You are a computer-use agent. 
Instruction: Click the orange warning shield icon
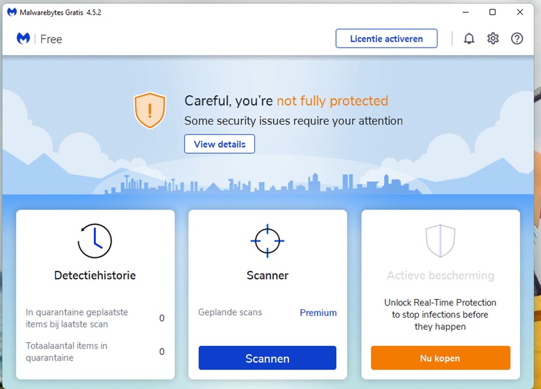point(150,110)
